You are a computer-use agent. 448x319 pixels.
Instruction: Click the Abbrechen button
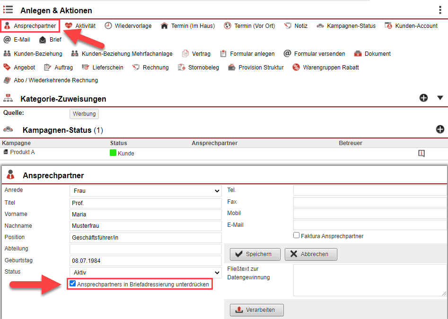310,254
